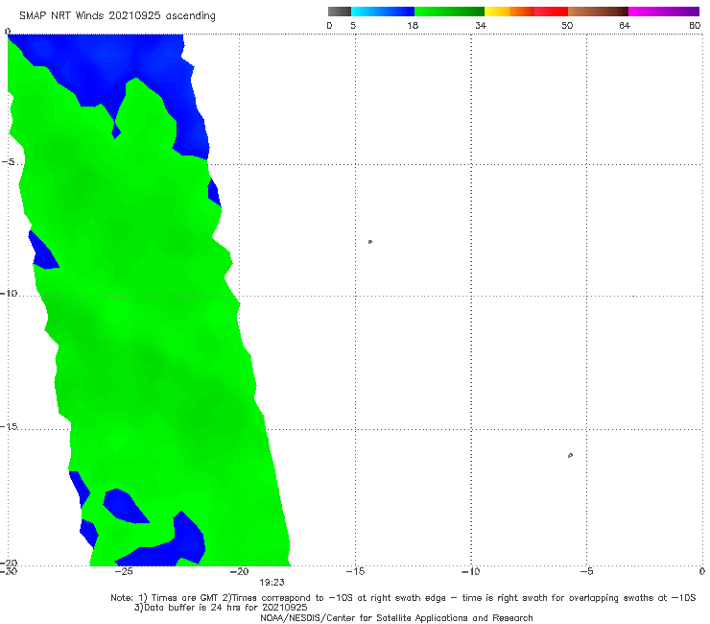Image resolution: width=710 pixels, height=624 pixels.
Task: Click the longitude axis label '-20'
Action: [x=239, y=571]
